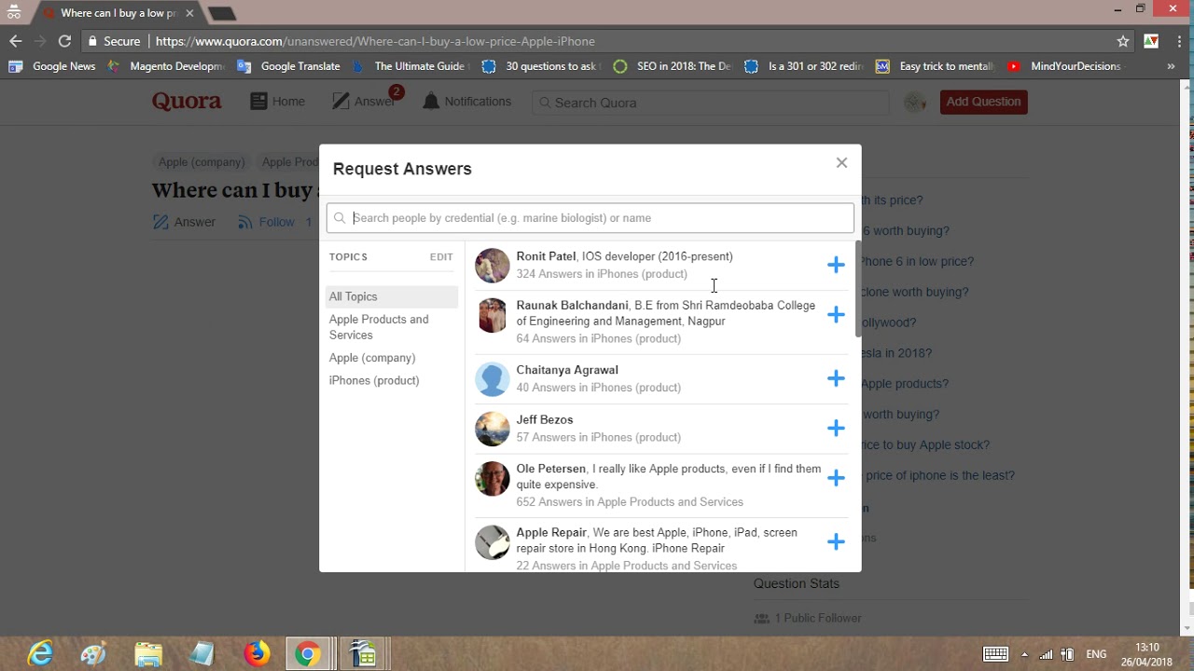Show hidden system tray icons
Viewport: 1194px width, 671px height.
click(x=1024, y=654)
